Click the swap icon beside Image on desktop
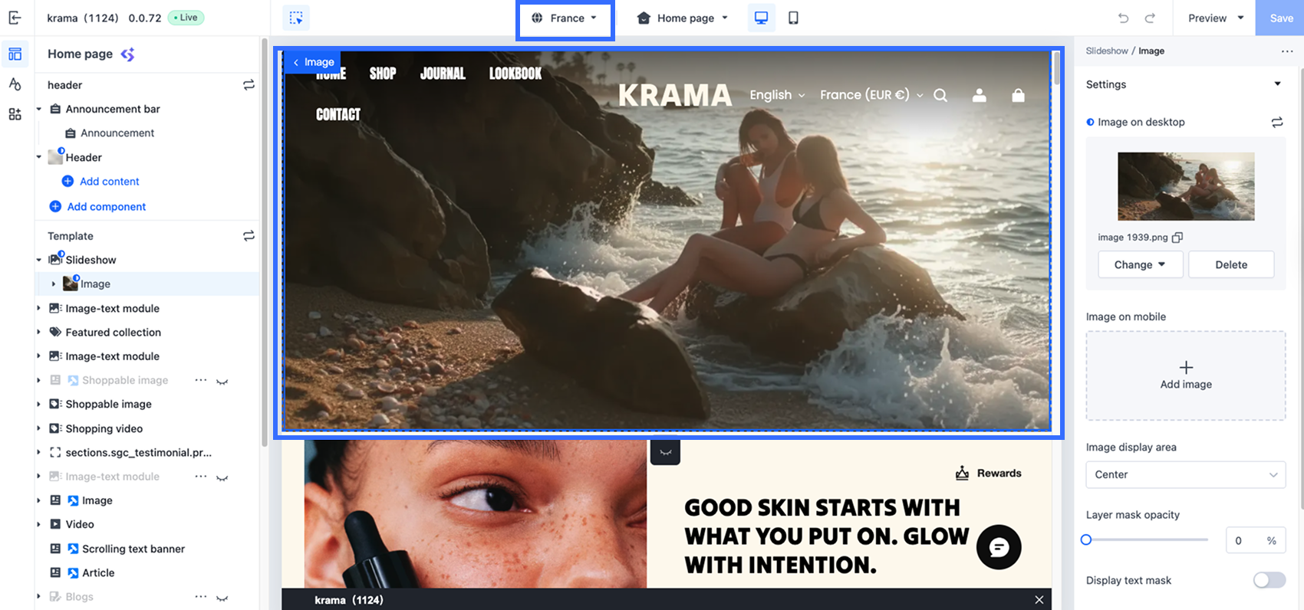 tap(1277, 123)
